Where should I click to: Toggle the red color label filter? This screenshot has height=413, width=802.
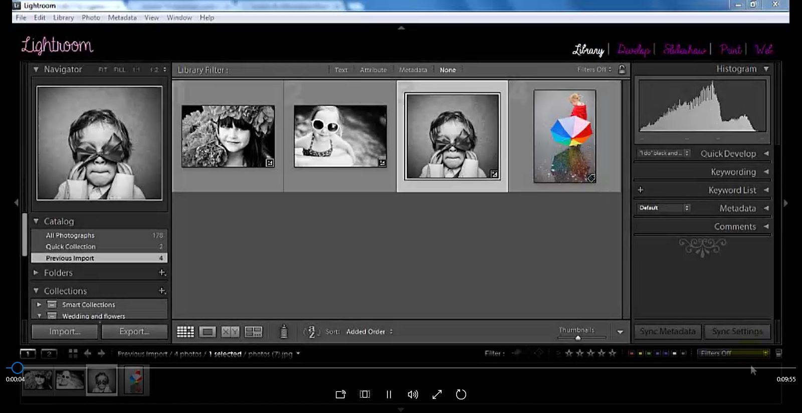pos(631,353)
